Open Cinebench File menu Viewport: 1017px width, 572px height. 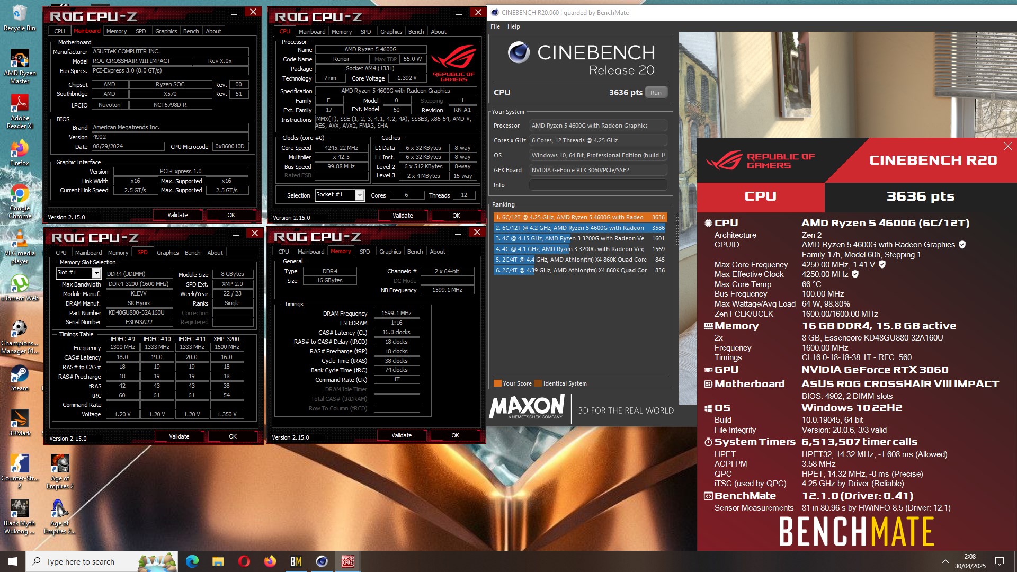pos(495,26)
